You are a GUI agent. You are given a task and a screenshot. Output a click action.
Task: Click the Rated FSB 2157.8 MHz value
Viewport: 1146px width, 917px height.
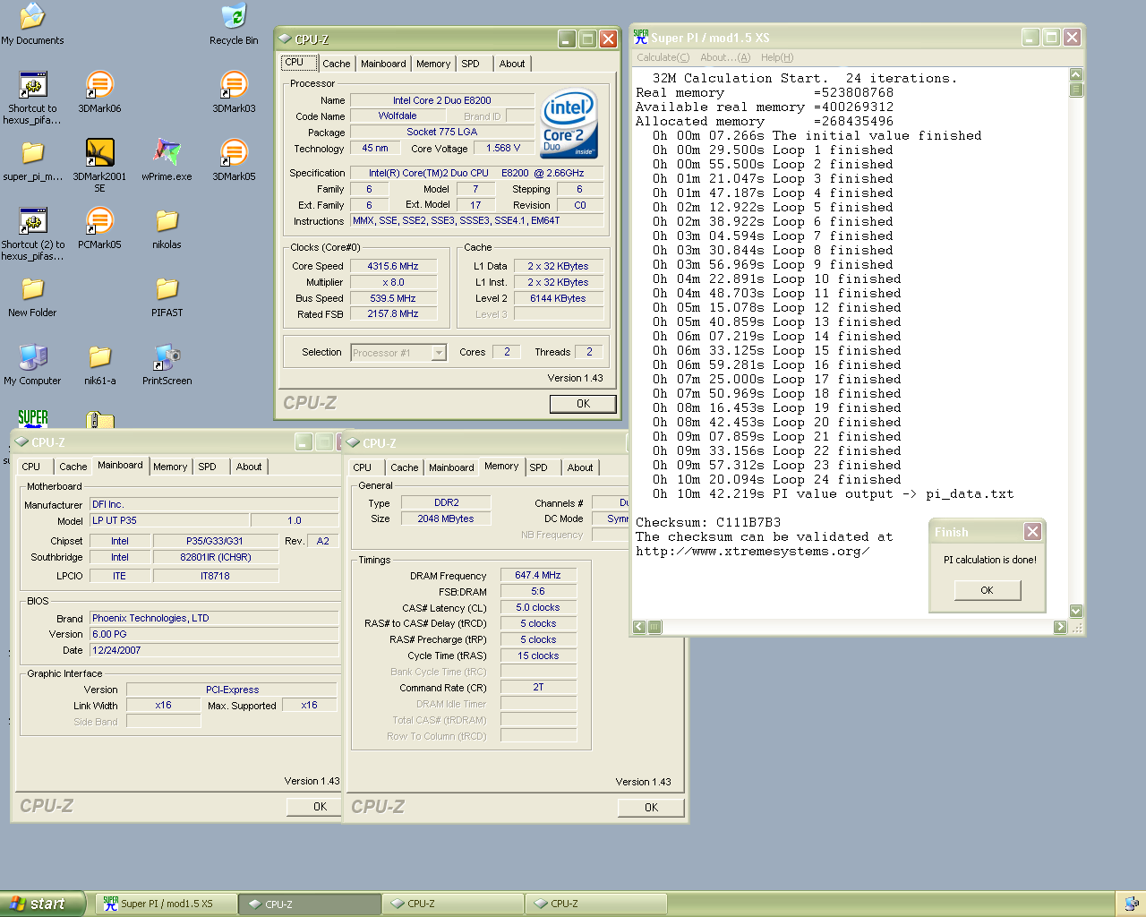click(393, 314)
